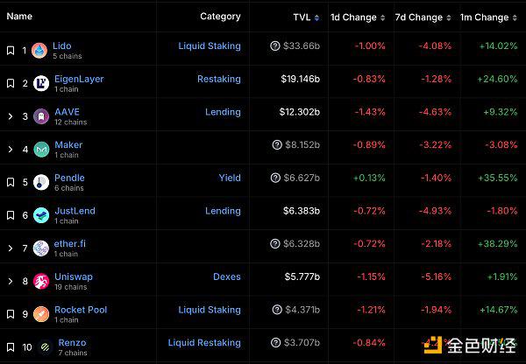The height and width of the screenshot is (364, 526).
Task: Expand the Uniswap row arrow
Action: [11, 281]
